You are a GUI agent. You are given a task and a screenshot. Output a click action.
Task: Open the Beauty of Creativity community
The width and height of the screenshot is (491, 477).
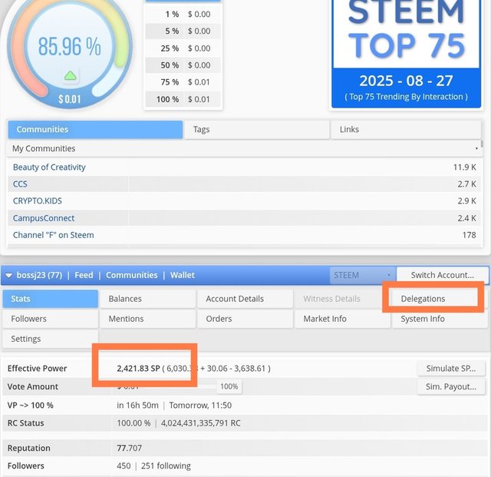(x=49, y=167)
